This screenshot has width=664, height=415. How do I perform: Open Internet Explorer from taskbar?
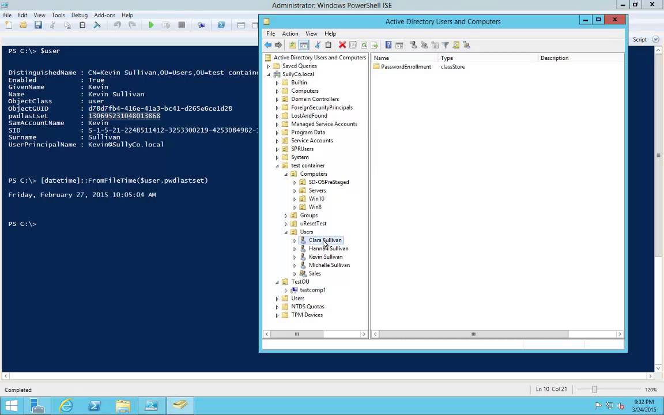(66, 406)
